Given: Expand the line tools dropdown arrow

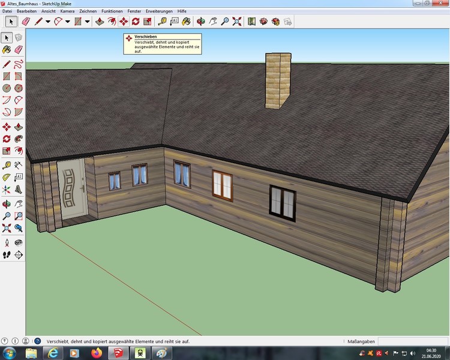Looking at the screenshot, I should [48, 22].
